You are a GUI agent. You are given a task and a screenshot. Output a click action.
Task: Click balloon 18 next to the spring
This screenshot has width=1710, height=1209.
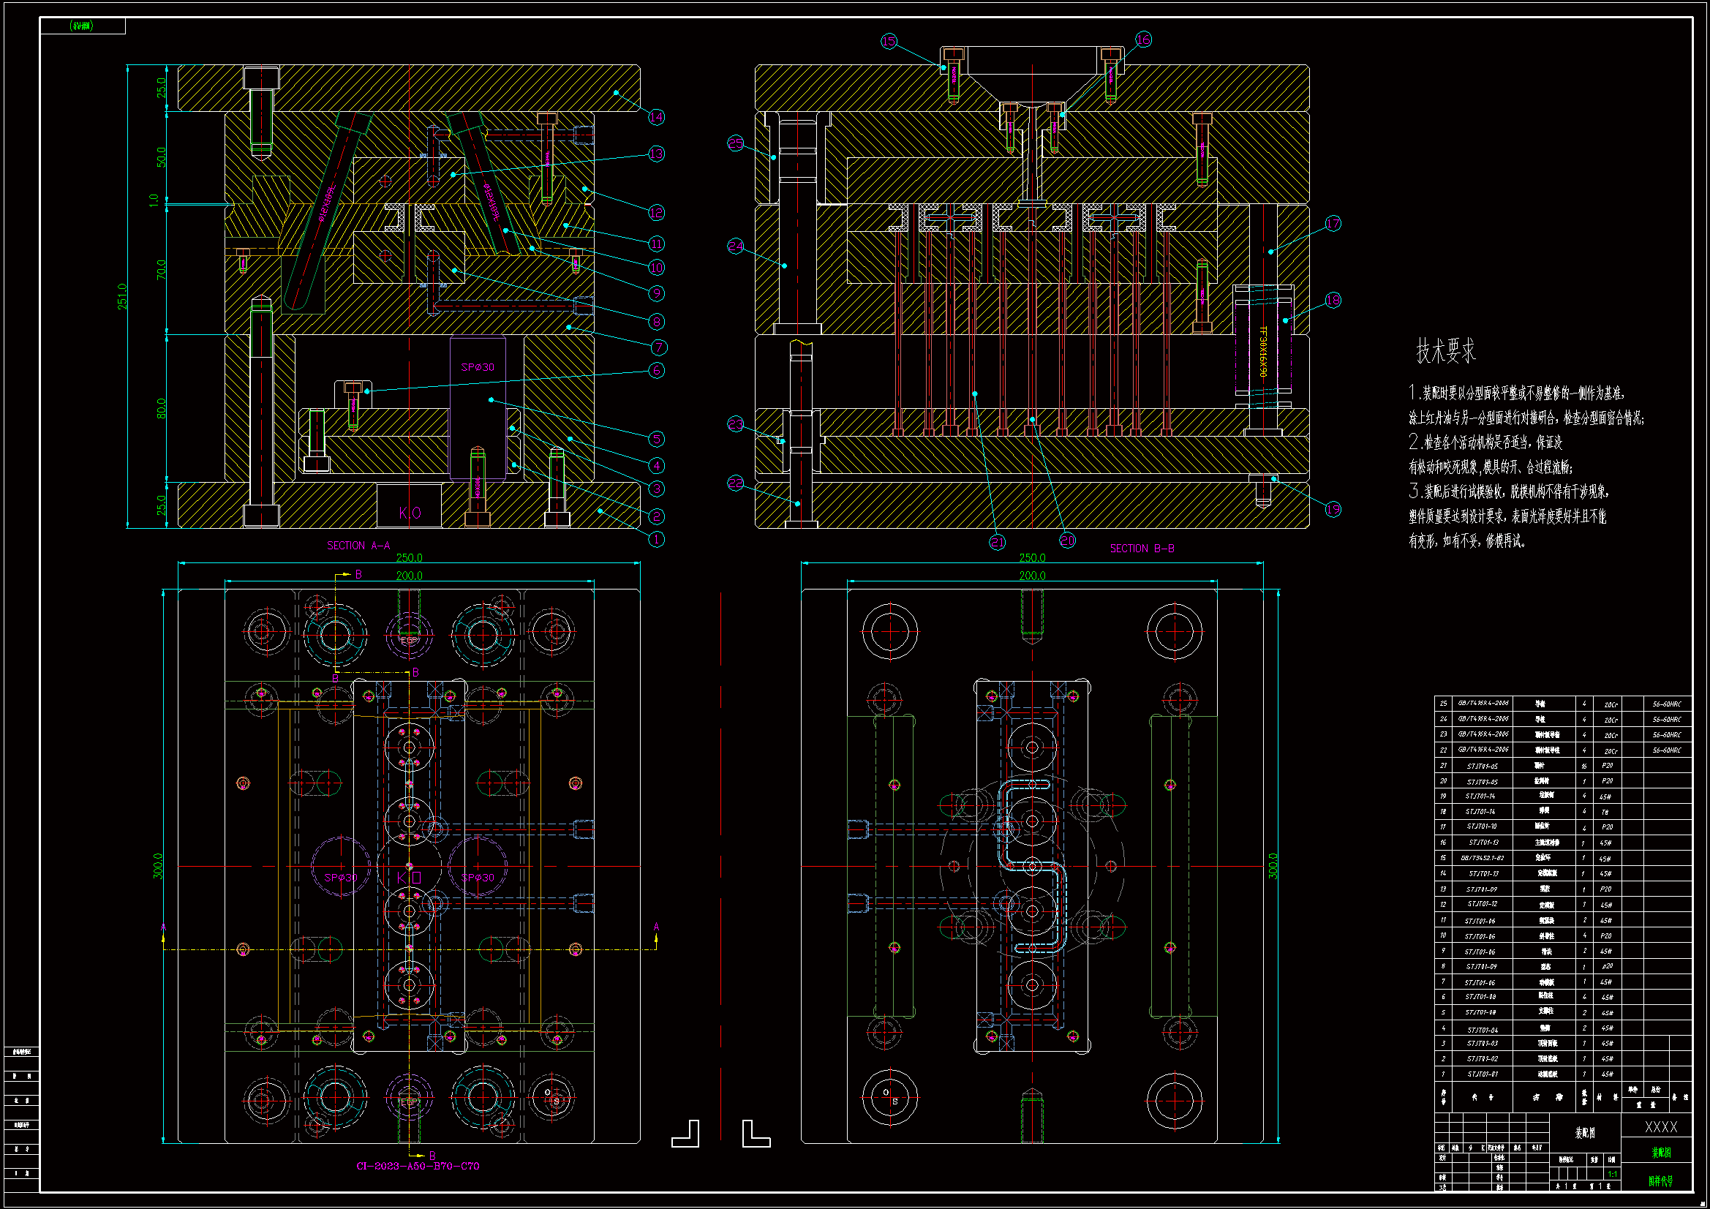1333,300
